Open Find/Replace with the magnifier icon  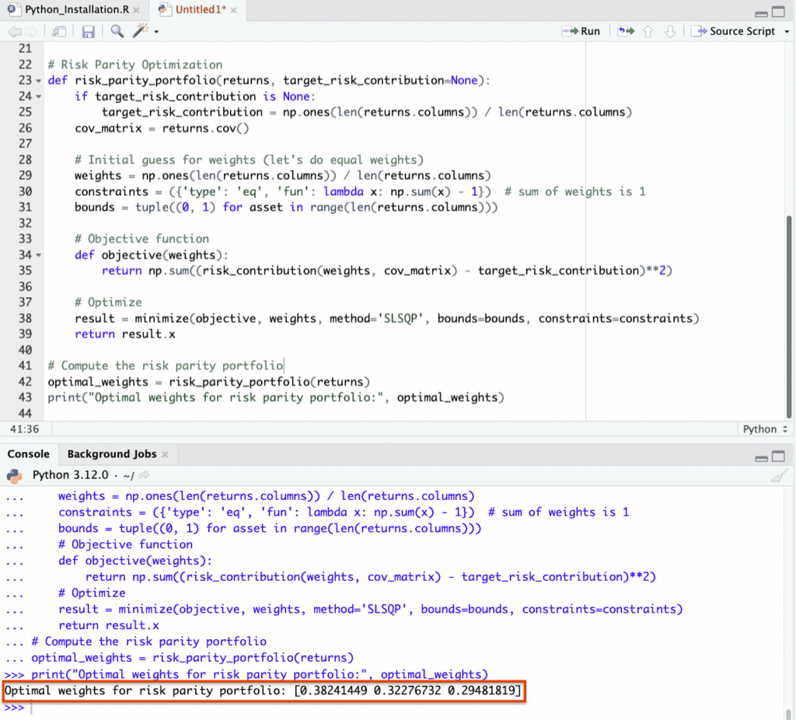[x=117, y=31]
